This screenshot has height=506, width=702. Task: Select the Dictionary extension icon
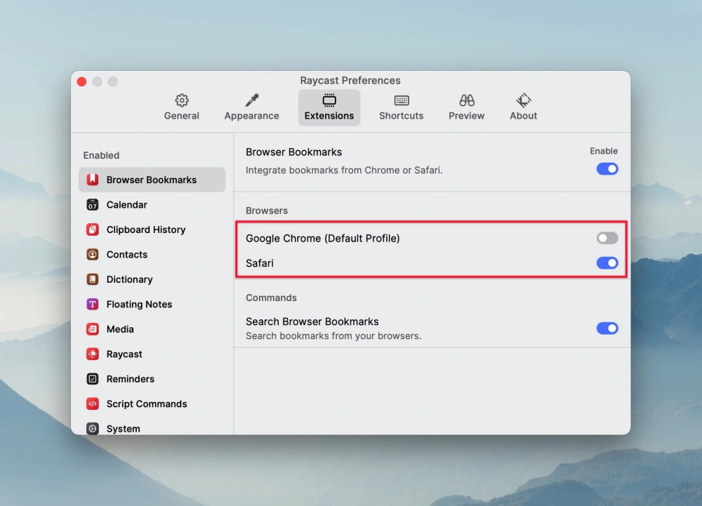pos(92,279)
